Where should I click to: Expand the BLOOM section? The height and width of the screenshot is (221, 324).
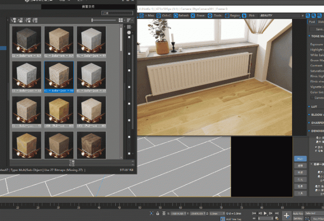click(315, 115)
